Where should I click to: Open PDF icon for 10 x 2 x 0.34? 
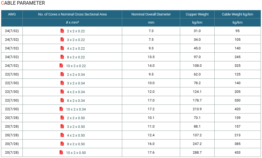tap(61, 109)
